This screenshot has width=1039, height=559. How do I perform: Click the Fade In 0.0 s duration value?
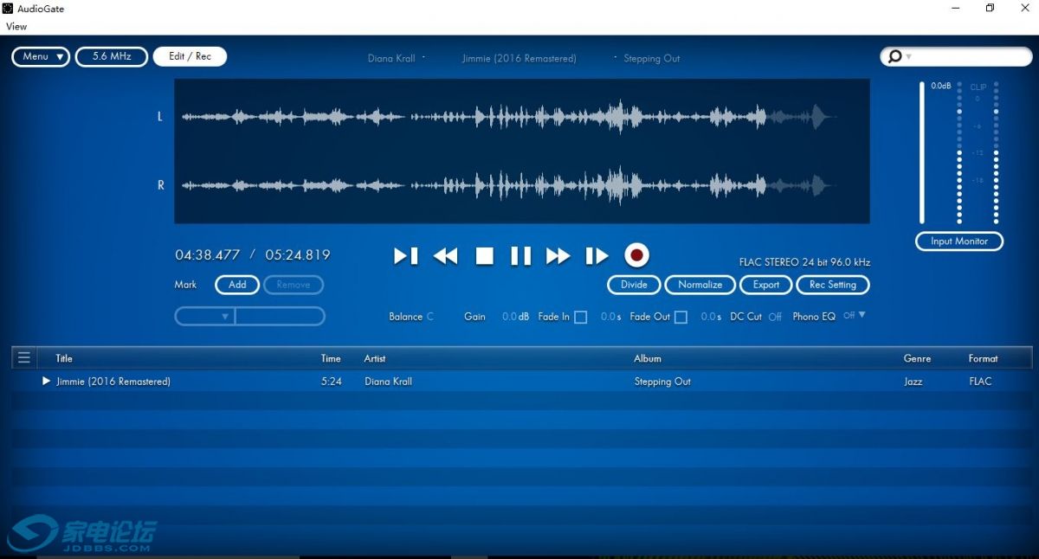tap(611, 317)
